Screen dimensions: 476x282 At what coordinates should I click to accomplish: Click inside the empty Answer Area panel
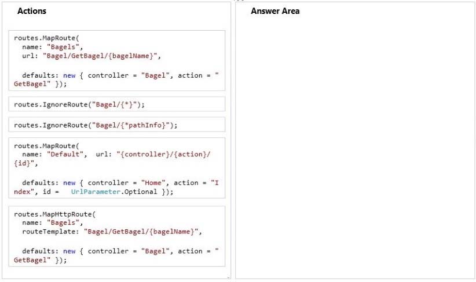click(355, 146)
